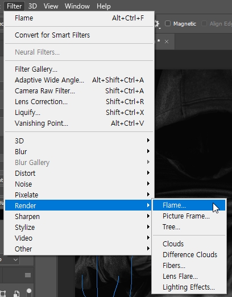This screenshot has width=232, height=297.
Task: Expand the Sharpen submenu
Action: tap(79, 216)
